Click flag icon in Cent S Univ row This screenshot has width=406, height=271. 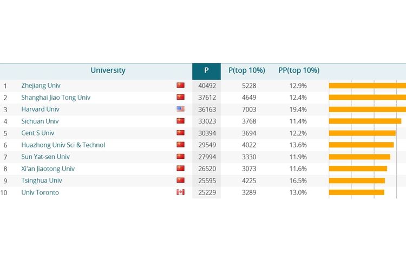(180, 133)
